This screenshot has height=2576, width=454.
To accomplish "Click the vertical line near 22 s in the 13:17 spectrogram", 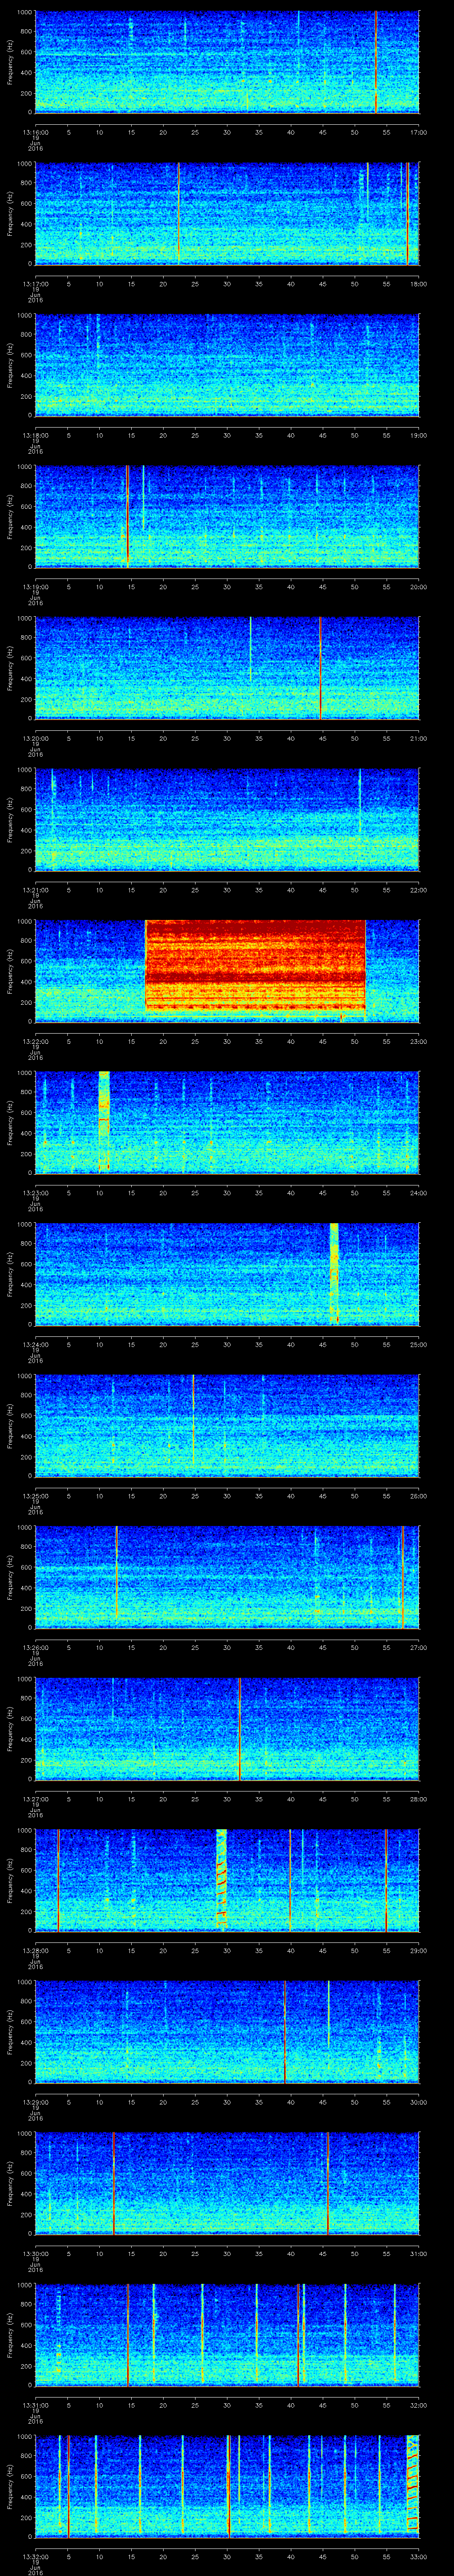I will tap(178, 214).
